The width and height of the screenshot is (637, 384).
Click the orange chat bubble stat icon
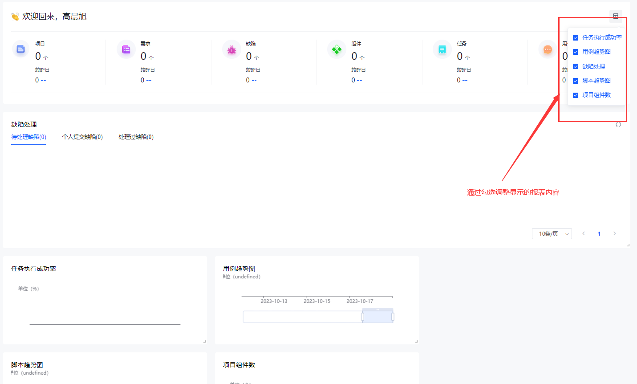548,49
